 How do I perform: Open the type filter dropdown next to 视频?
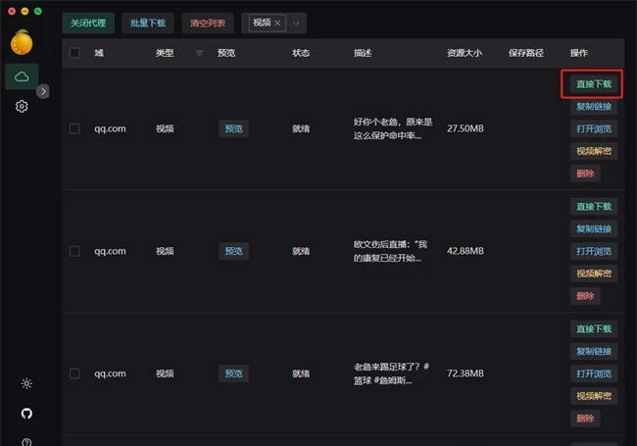coord(297,24)
